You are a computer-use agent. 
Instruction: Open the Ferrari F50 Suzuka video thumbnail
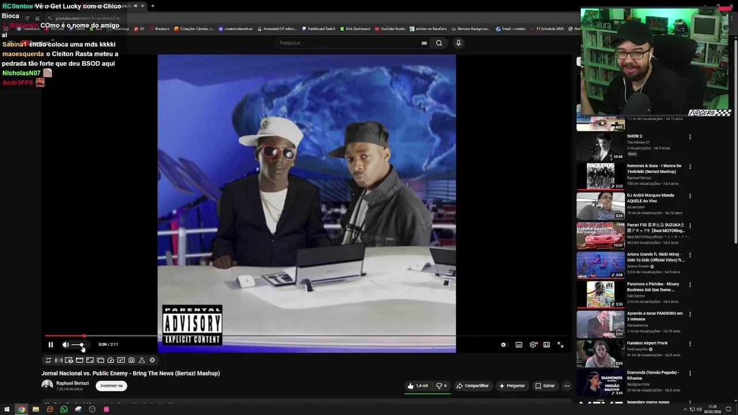click(600, 235)
